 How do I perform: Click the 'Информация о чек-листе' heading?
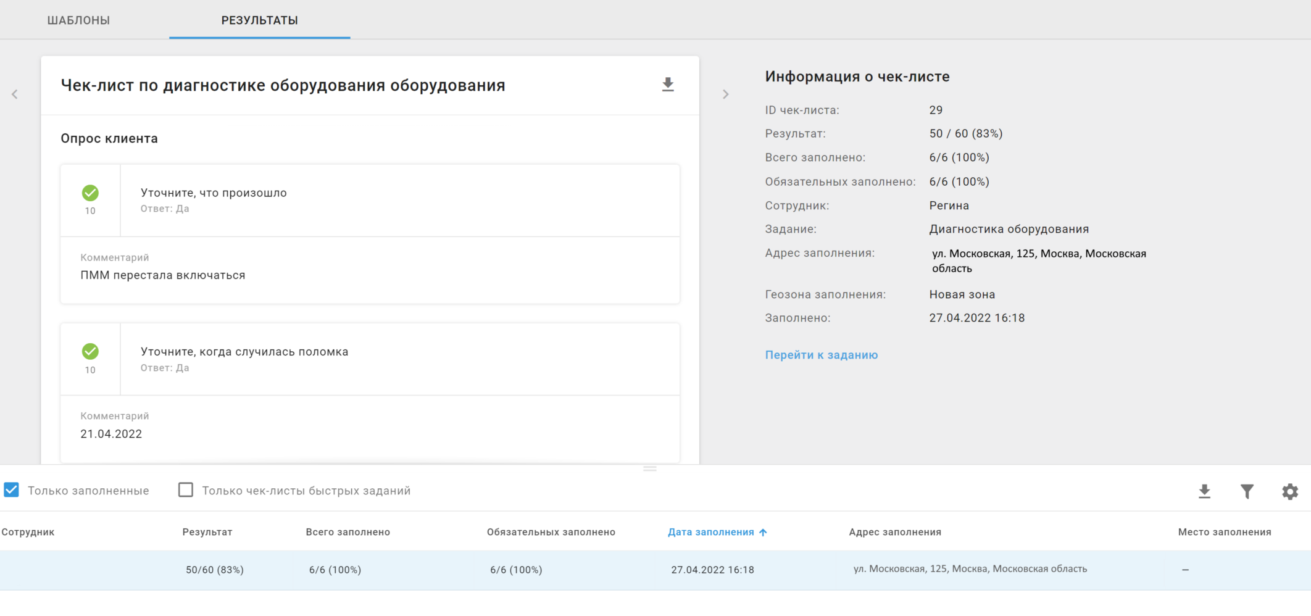857,77
